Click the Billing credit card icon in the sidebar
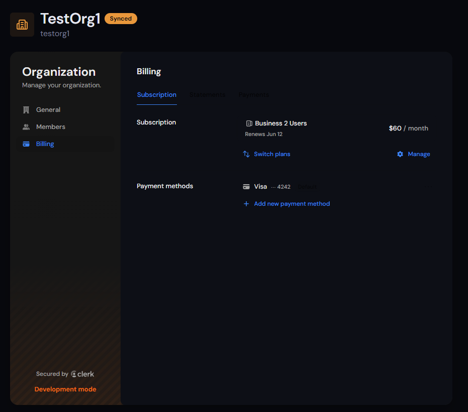Screen dimensions: 468x412 coord(26,144)
